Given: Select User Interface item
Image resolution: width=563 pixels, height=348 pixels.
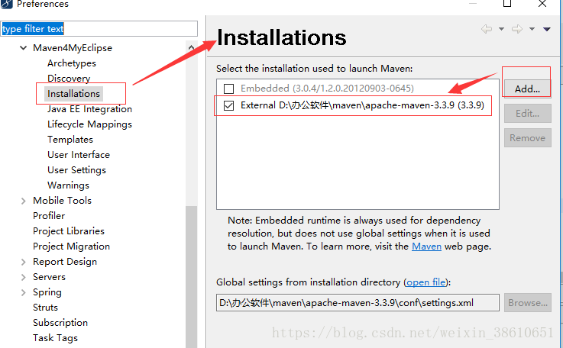Looking at the screenshot, I should coord(79,155).
